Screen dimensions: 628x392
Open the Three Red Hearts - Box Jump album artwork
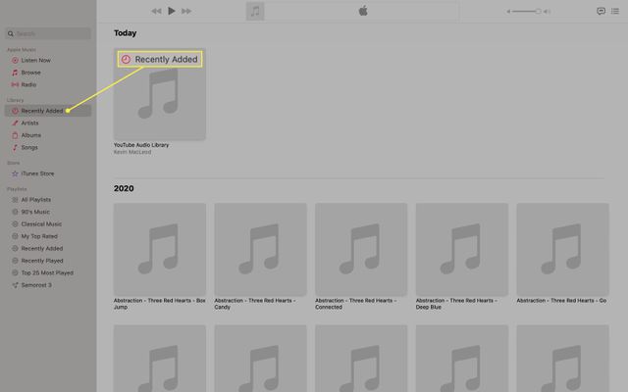pyautogui.click(x=160, y=249)
